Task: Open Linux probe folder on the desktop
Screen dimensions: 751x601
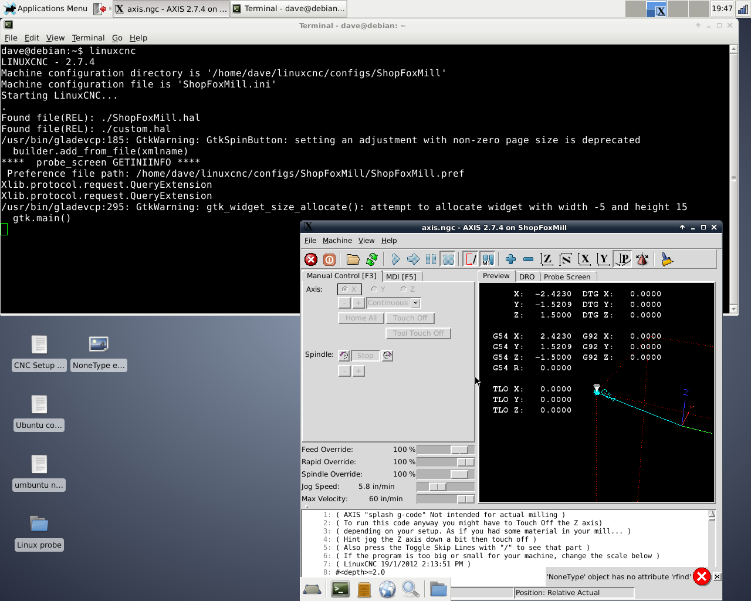Action: (x=39, y=532)
